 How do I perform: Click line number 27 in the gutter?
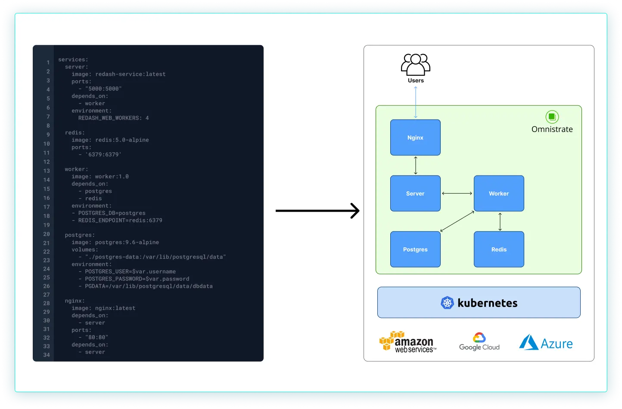click(47, 295)
